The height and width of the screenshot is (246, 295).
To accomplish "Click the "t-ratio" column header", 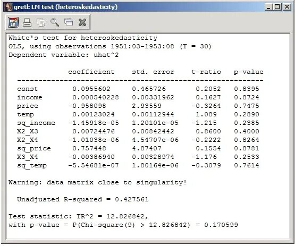I will [x=206, y=72].
